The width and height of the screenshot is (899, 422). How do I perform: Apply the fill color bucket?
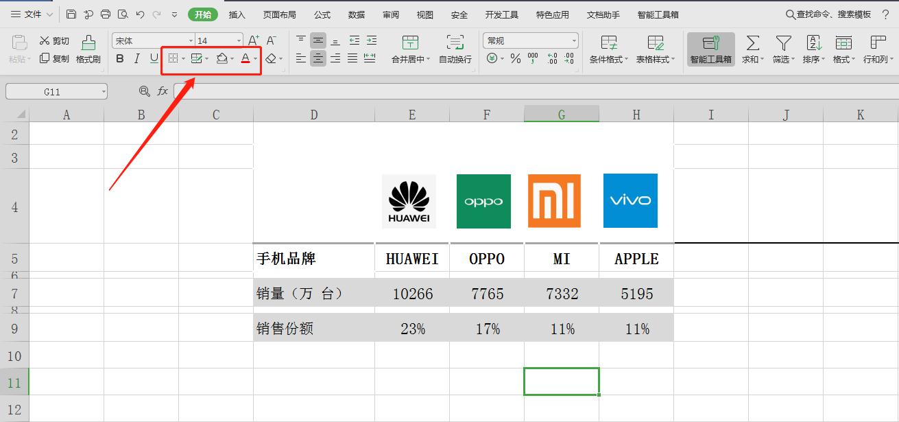pyautogui.click(x=221, y=59)
